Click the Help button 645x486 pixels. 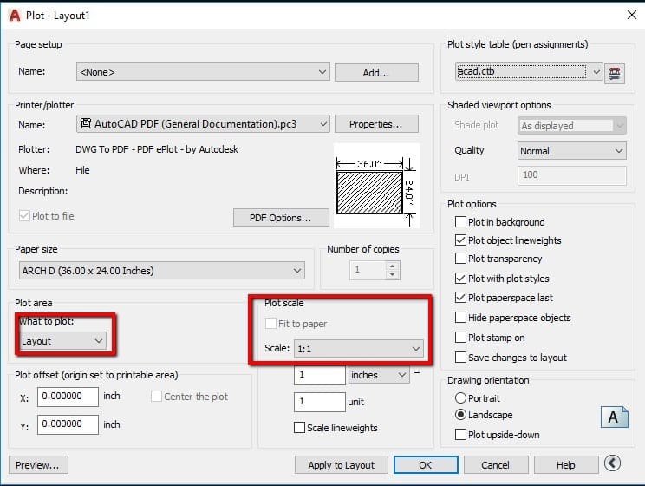pyautogui.click(x=566, y=465)
